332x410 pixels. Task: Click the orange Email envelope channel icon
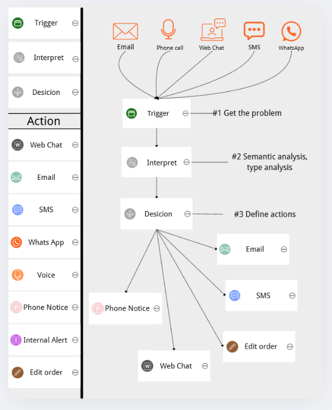pos(126,31)
